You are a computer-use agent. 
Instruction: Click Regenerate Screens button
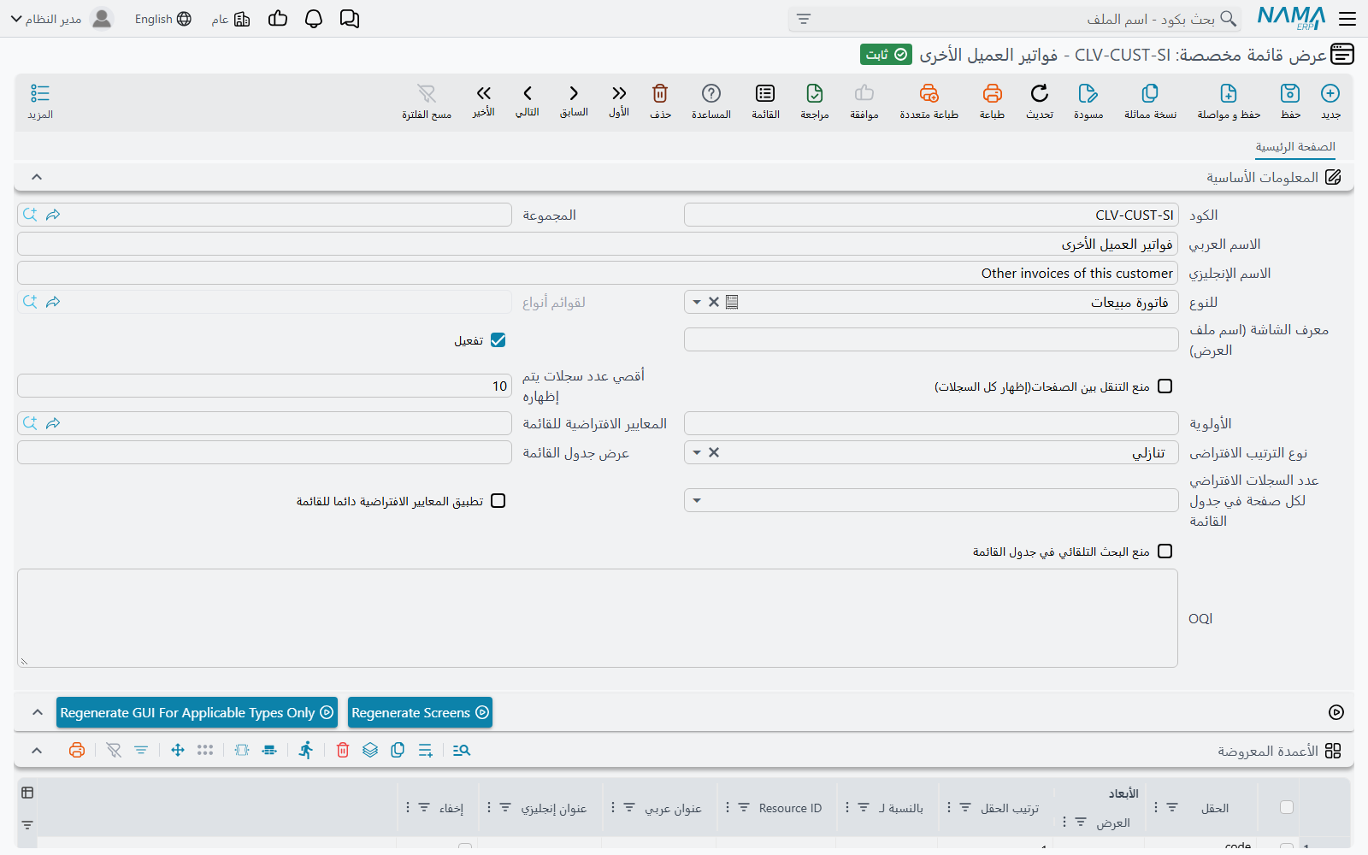pos(420,712)
